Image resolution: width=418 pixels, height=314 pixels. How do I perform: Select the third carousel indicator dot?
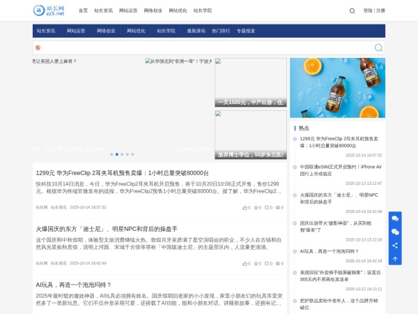(122, 154)
